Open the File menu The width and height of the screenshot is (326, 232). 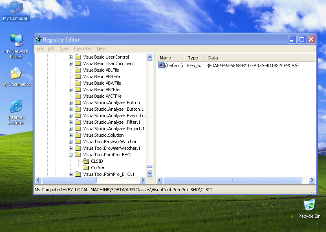tap(40, 48)
